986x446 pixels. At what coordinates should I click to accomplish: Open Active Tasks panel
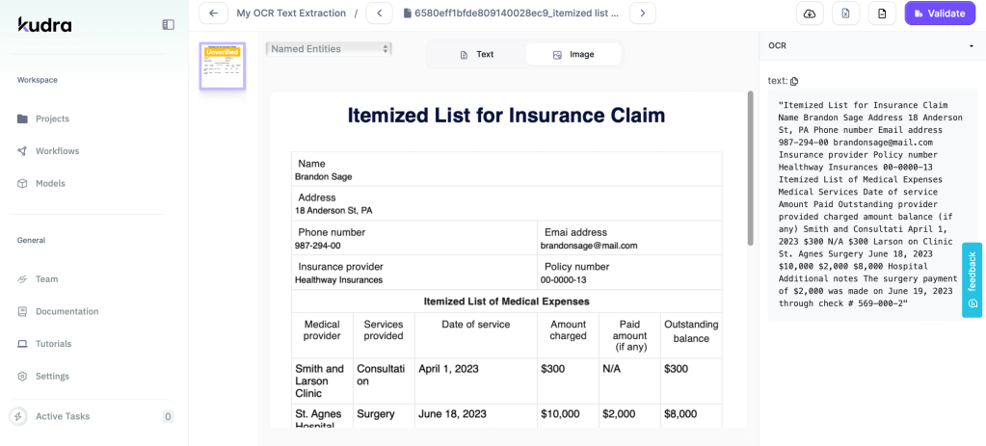93,416
